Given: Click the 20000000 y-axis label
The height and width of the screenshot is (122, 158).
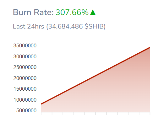Looking at the screenshot, I should click(x=25, y=78).
